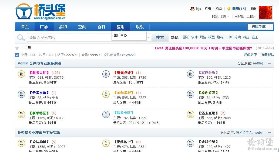Choose 推广中心 from the 应用 menu

(120, 35)
